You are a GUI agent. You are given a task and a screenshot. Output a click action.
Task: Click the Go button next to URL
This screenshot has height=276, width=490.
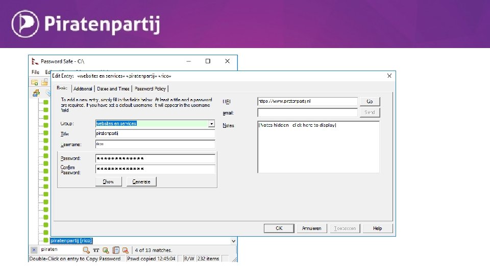(x=370, y=101)
